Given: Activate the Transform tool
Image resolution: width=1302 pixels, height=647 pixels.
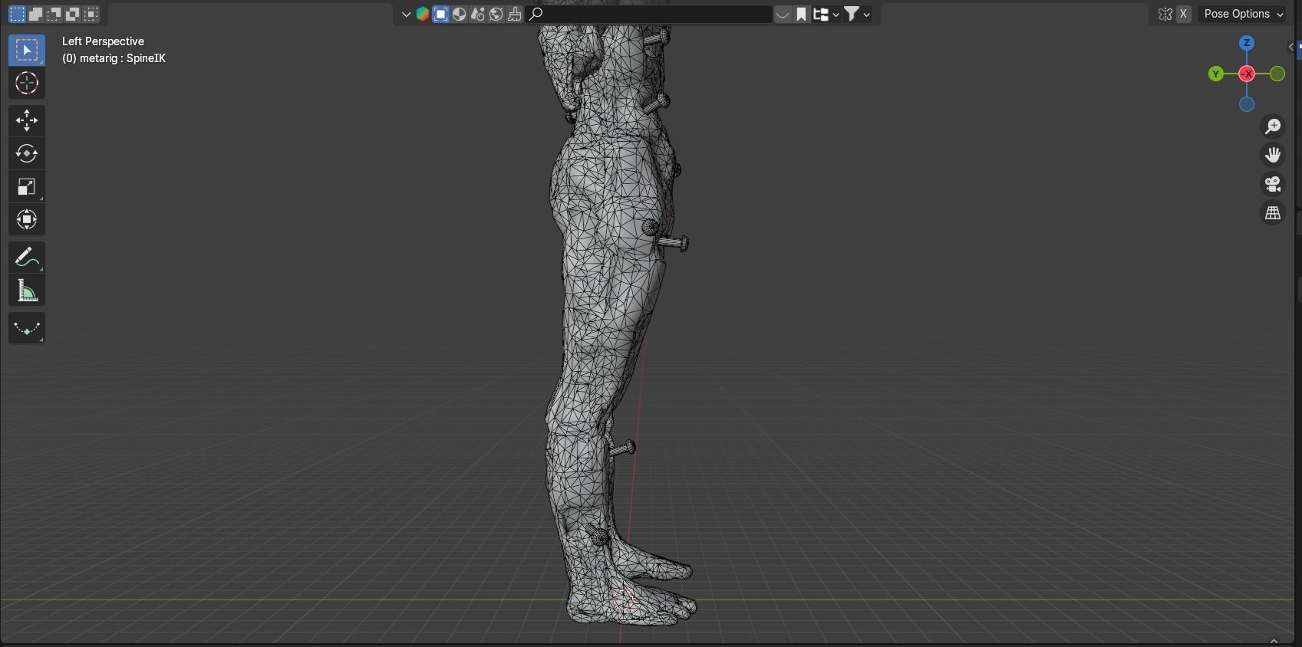Looking at the screenshot, I should [x=27, y=220].
